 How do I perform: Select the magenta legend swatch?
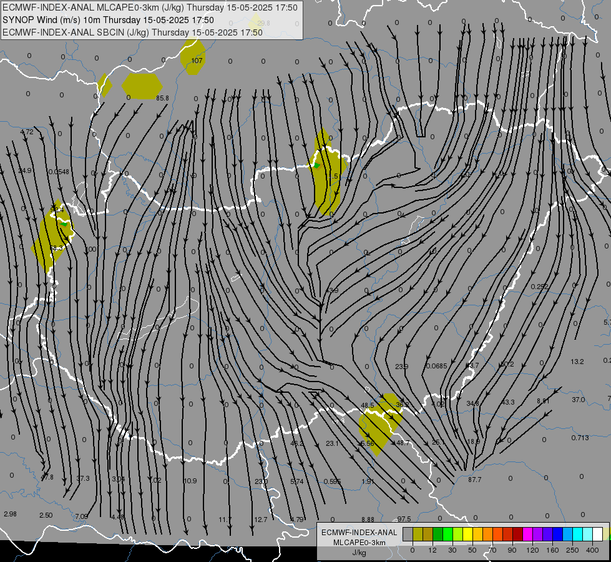(527, 534)
